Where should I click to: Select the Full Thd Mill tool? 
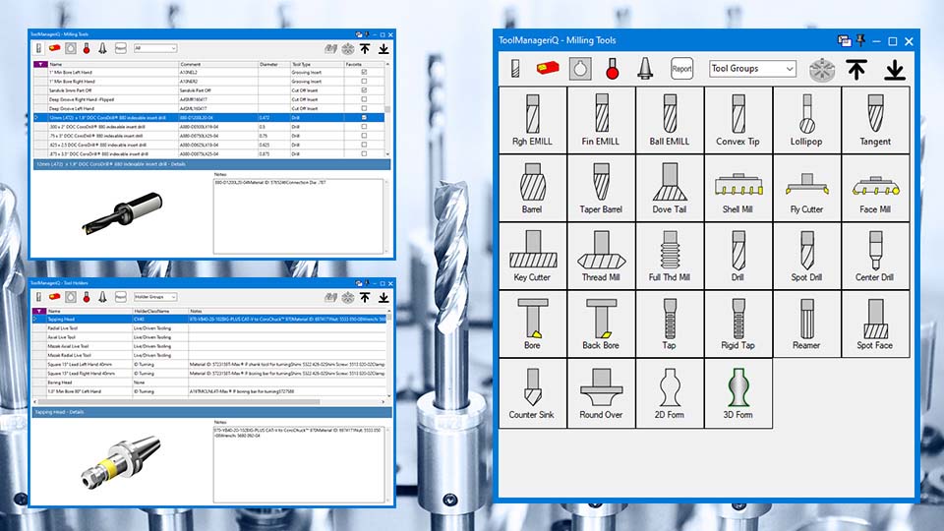(670, 257)
